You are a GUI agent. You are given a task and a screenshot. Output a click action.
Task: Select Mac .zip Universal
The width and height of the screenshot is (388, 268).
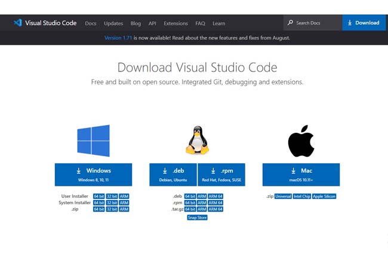click(x=283, y=196)
